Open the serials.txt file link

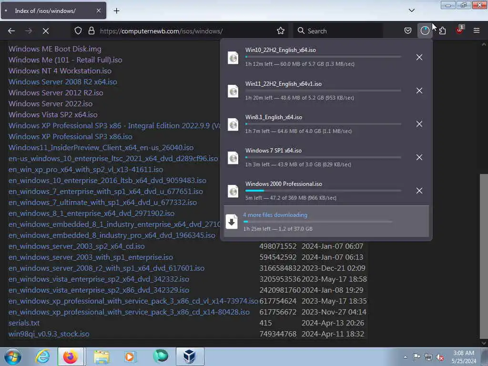pos(24,323)
